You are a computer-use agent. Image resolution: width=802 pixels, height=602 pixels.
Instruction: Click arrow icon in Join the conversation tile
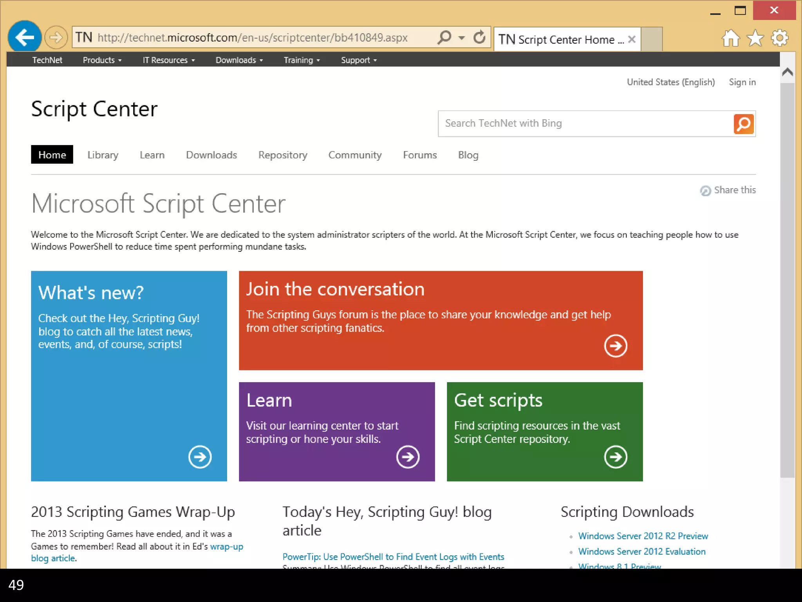click(615, 346)
